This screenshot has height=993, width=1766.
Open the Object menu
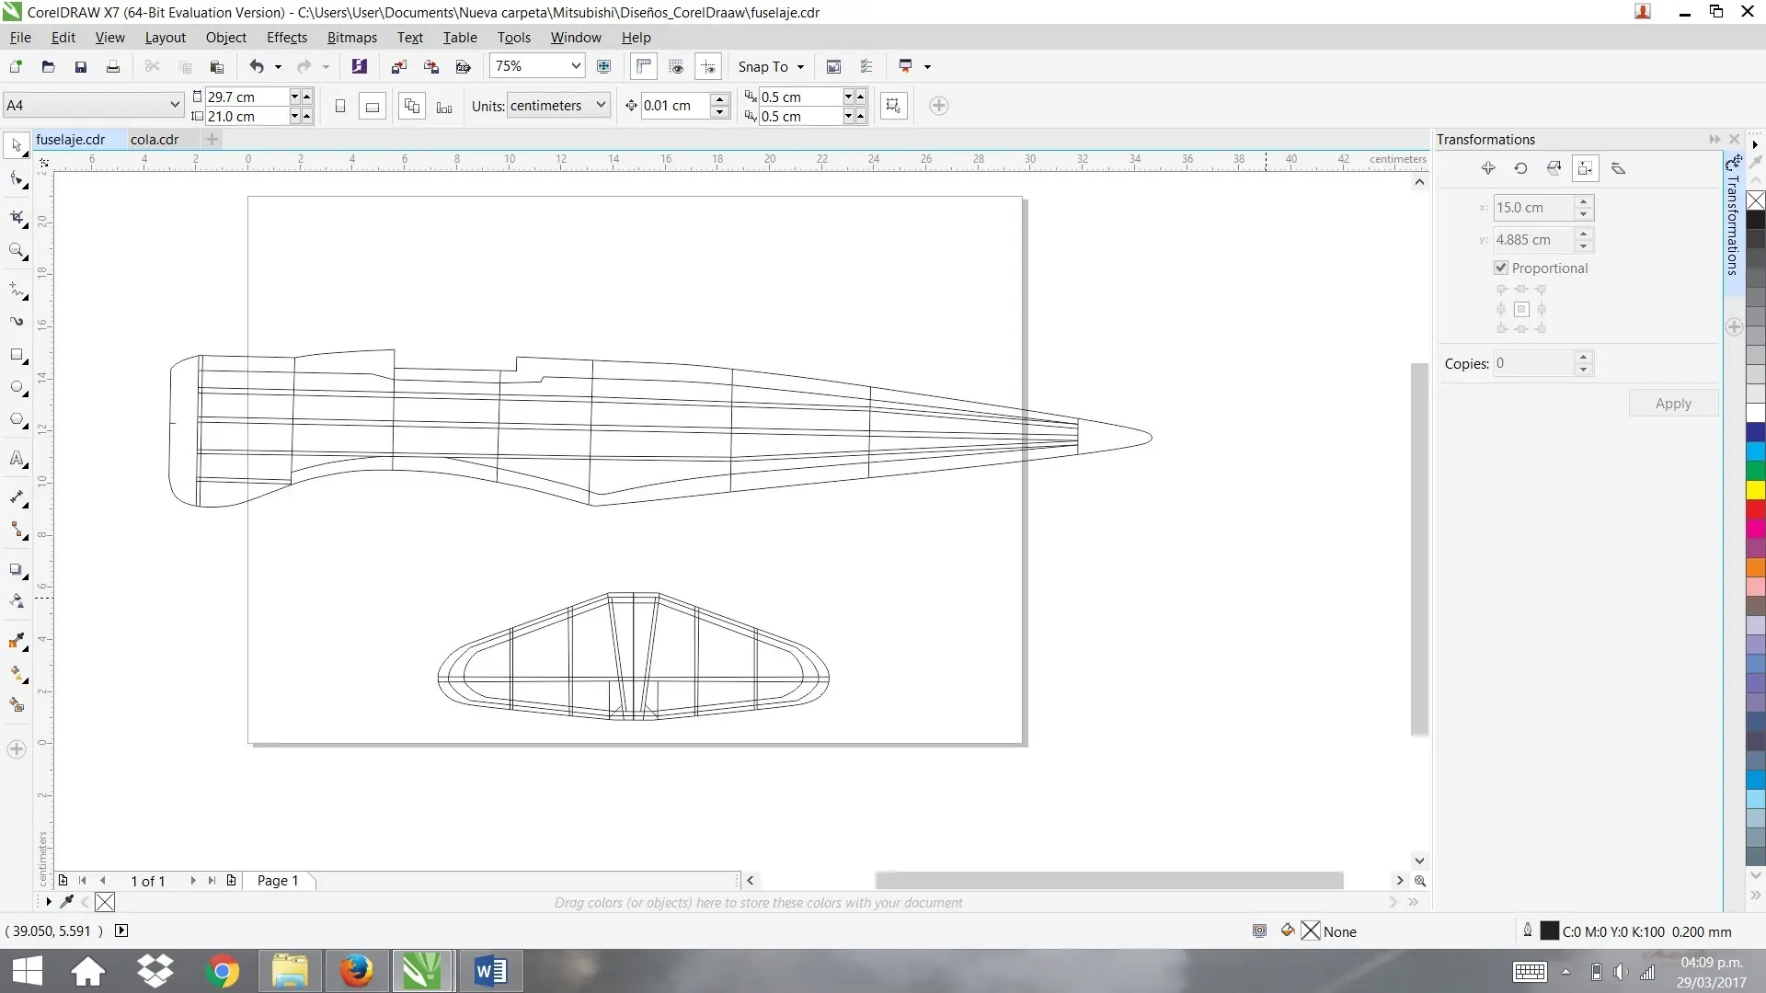pyautogui.click(x=226, y=38)
